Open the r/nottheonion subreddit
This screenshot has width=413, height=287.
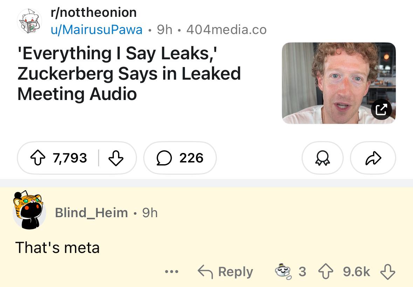point(94,13)
